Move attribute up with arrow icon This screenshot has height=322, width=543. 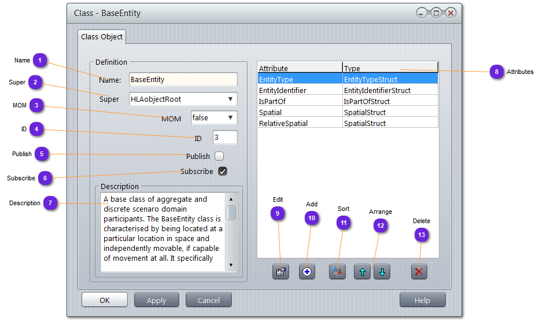pos(362,271)
